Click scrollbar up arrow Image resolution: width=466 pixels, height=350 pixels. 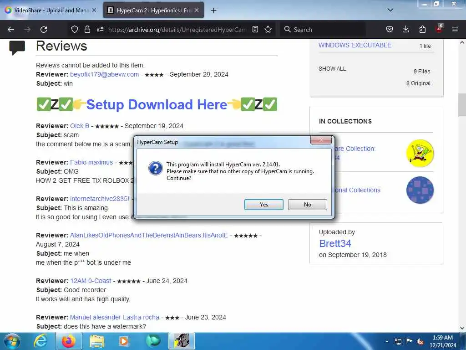click(462, 42)
